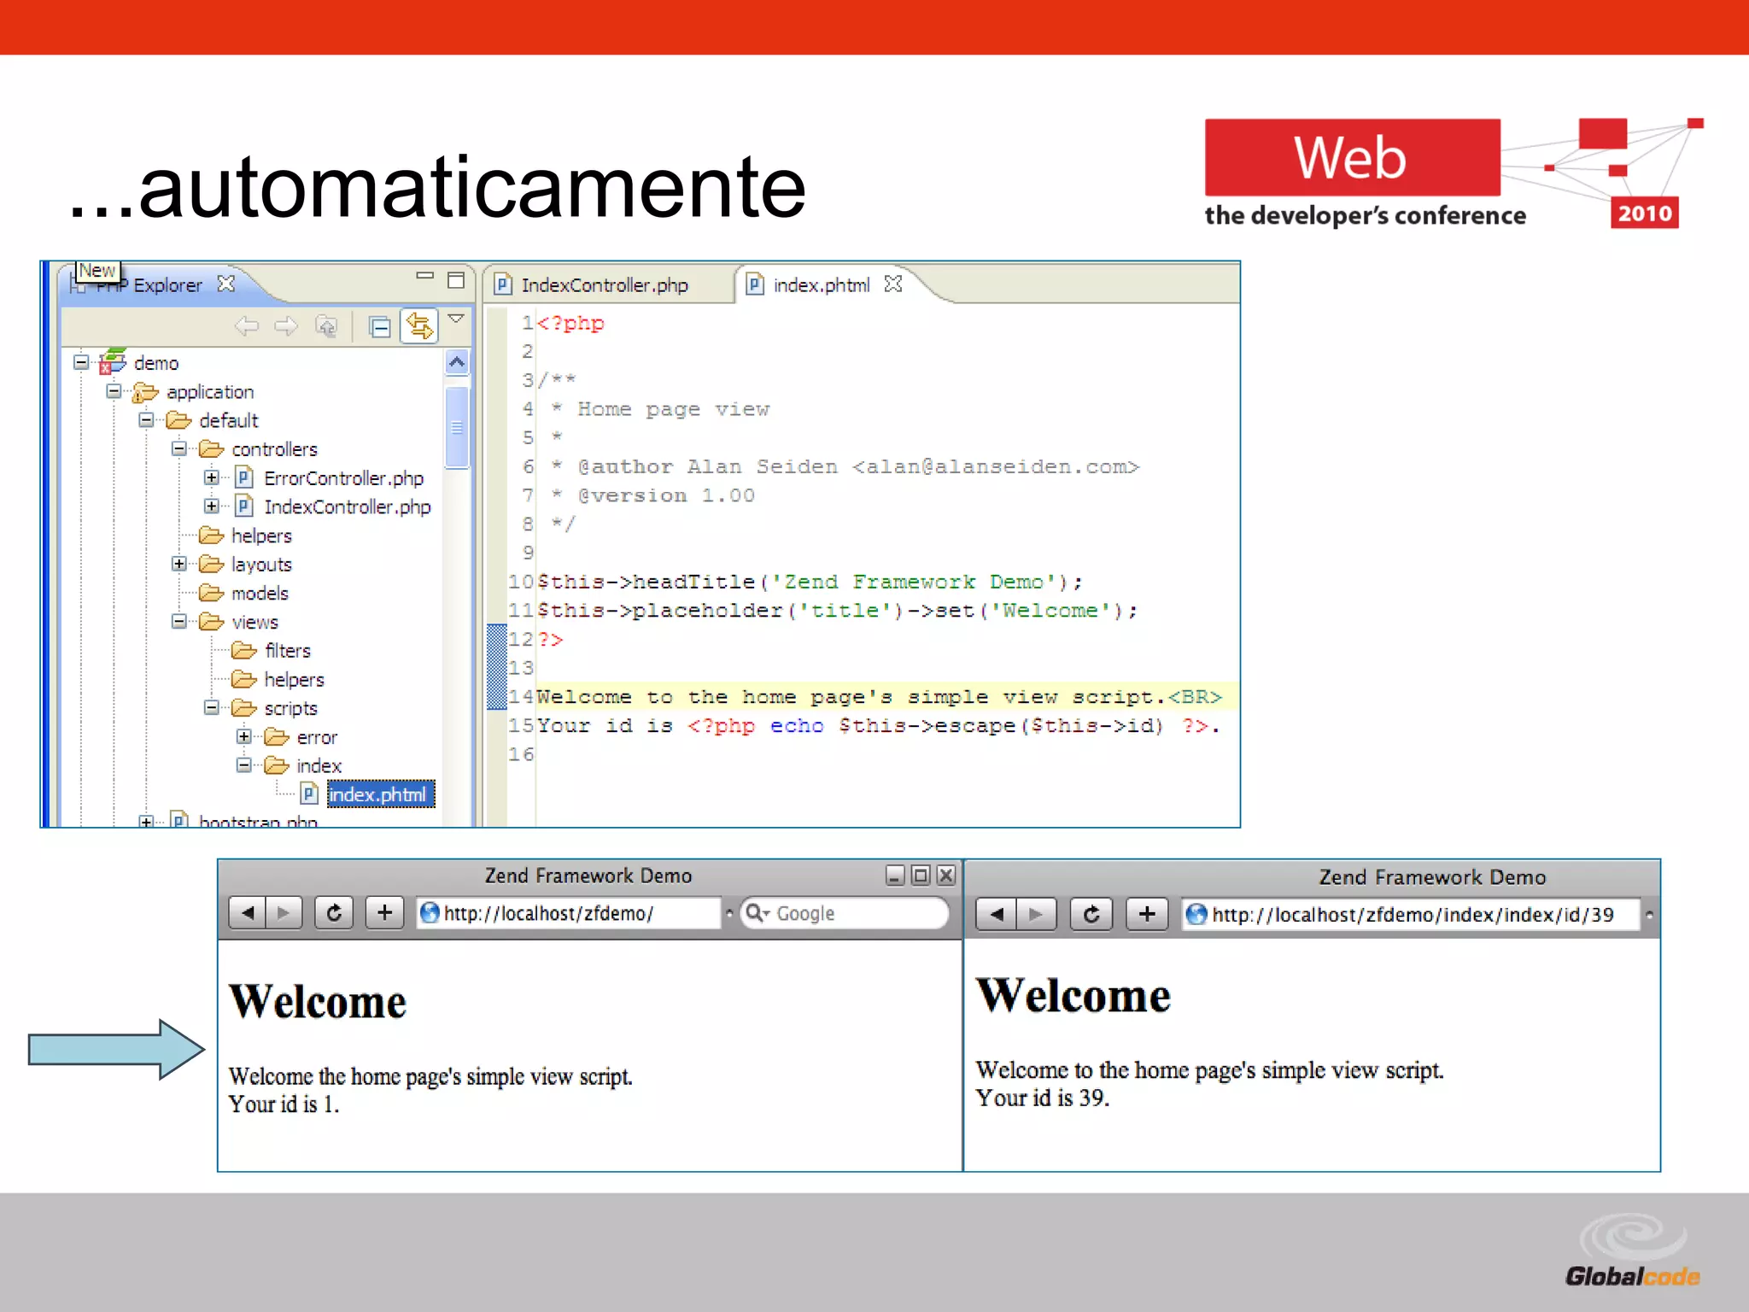Select the index folder in the tree

coord(319,766)
